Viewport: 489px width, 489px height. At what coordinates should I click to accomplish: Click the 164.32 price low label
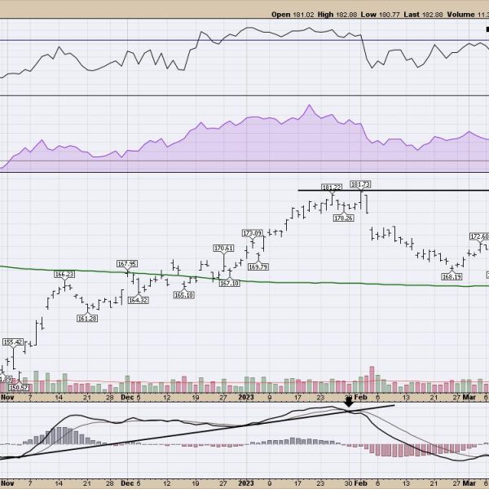139,300
